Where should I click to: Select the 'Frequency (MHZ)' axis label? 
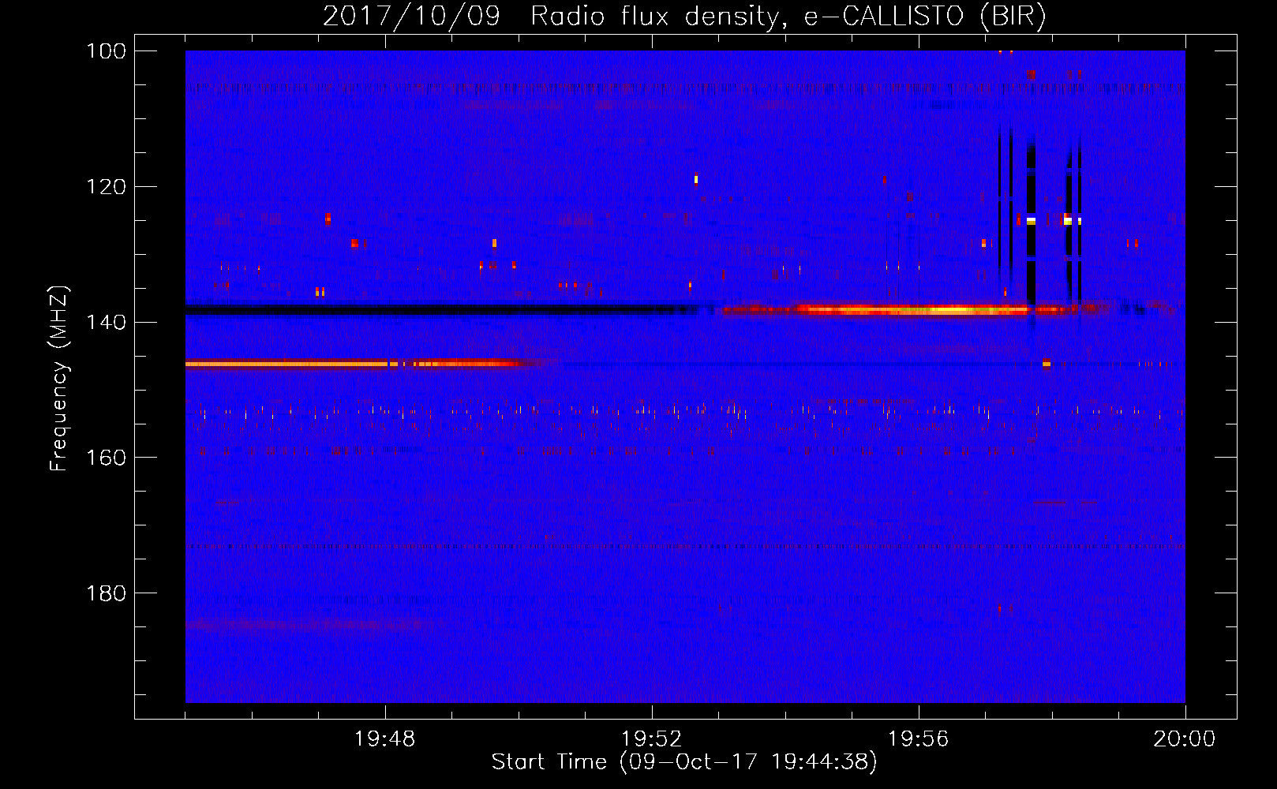pos(59,379)
